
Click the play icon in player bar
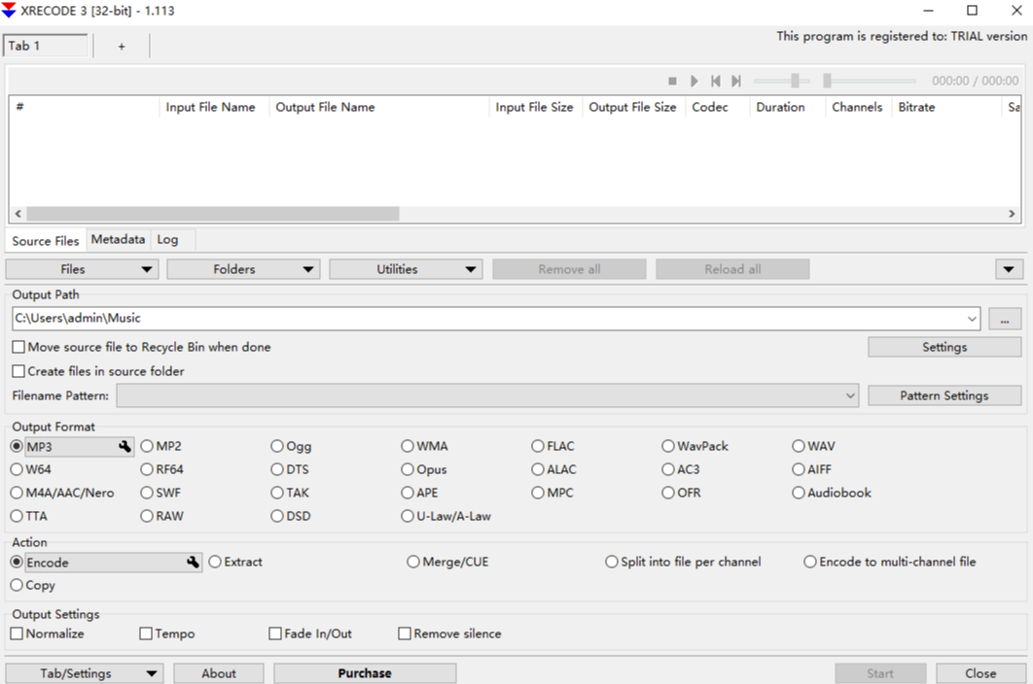694,81
